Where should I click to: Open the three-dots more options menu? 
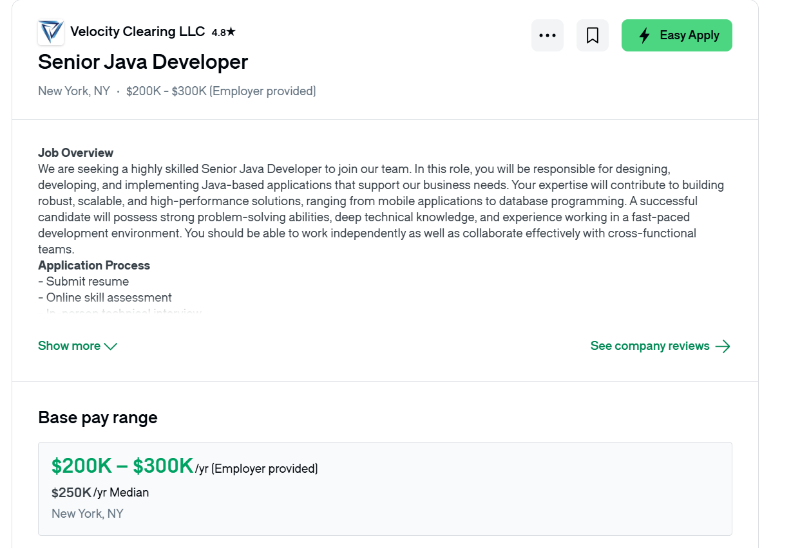548,35
